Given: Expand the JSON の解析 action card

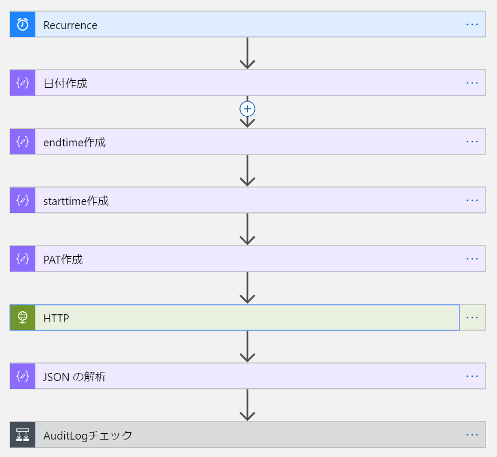Looking at the screenshot, I should coord(247,376).
